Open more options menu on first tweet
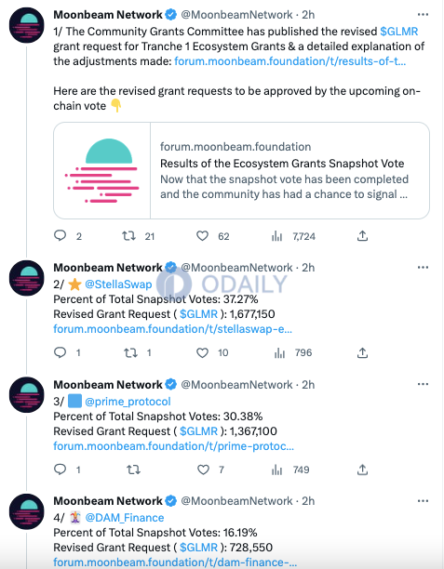Viewport: 444px width, 569px height. pos(423,15)
